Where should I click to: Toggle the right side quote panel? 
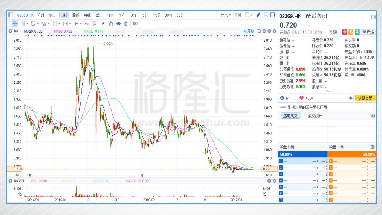[x=273, y=15]
